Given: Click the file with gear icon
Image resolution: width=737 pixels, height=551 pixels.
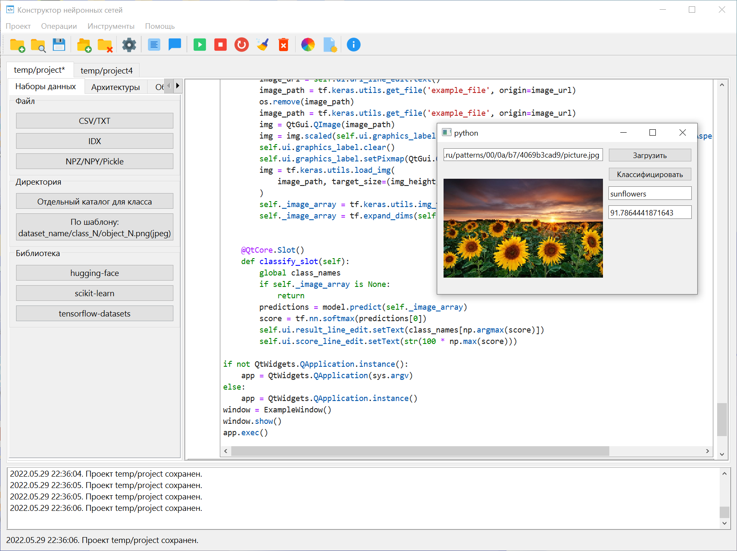Looking at the screenshot, I should [x=330, y=45].
